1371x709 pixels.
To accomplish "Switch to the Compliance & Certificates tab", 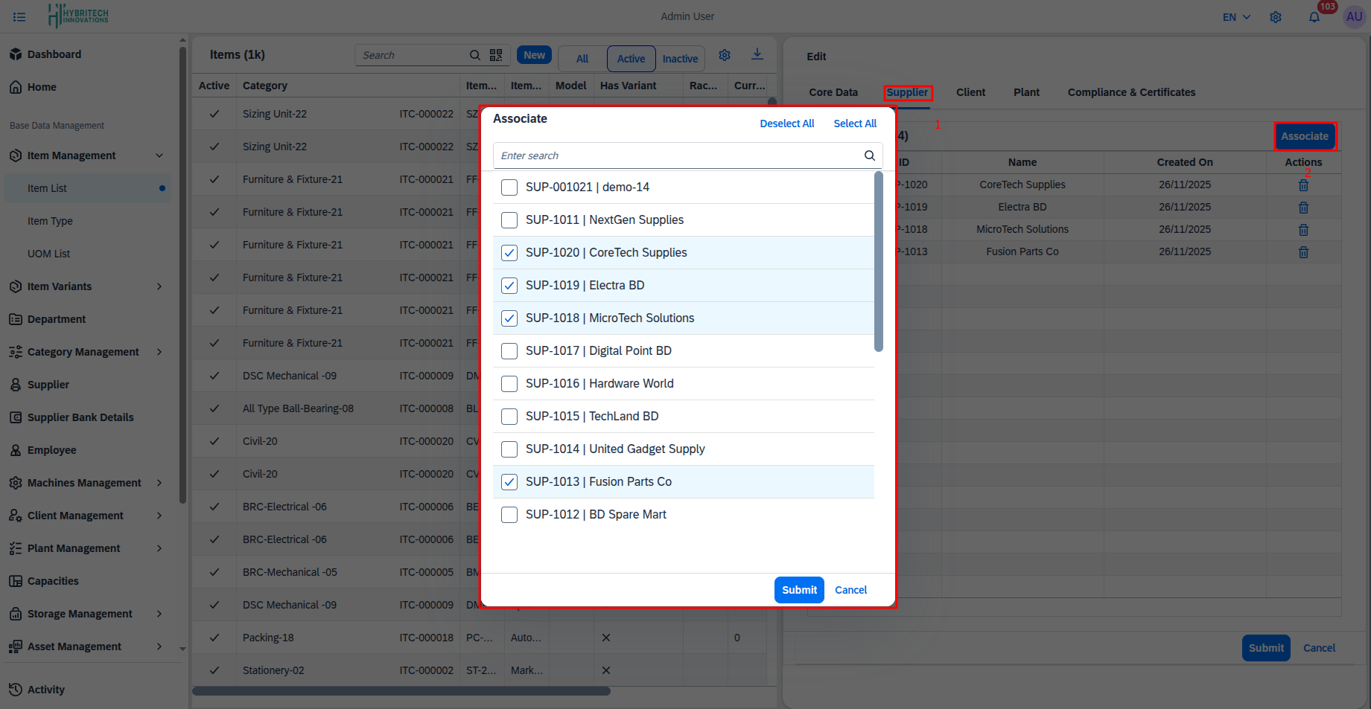I will click(1130, 92).
